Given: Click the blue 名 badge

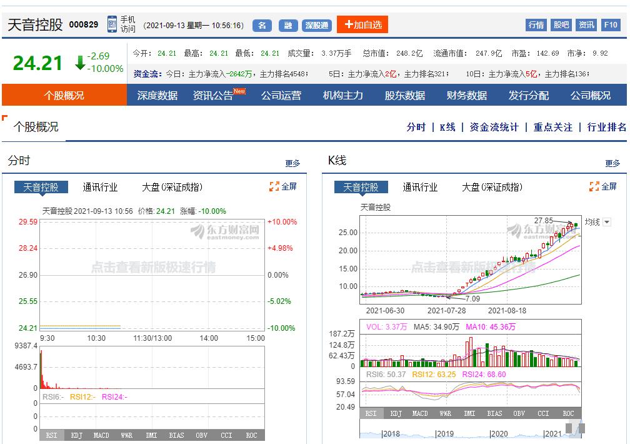Looking at the screenshot, I should tap(262, 26).
